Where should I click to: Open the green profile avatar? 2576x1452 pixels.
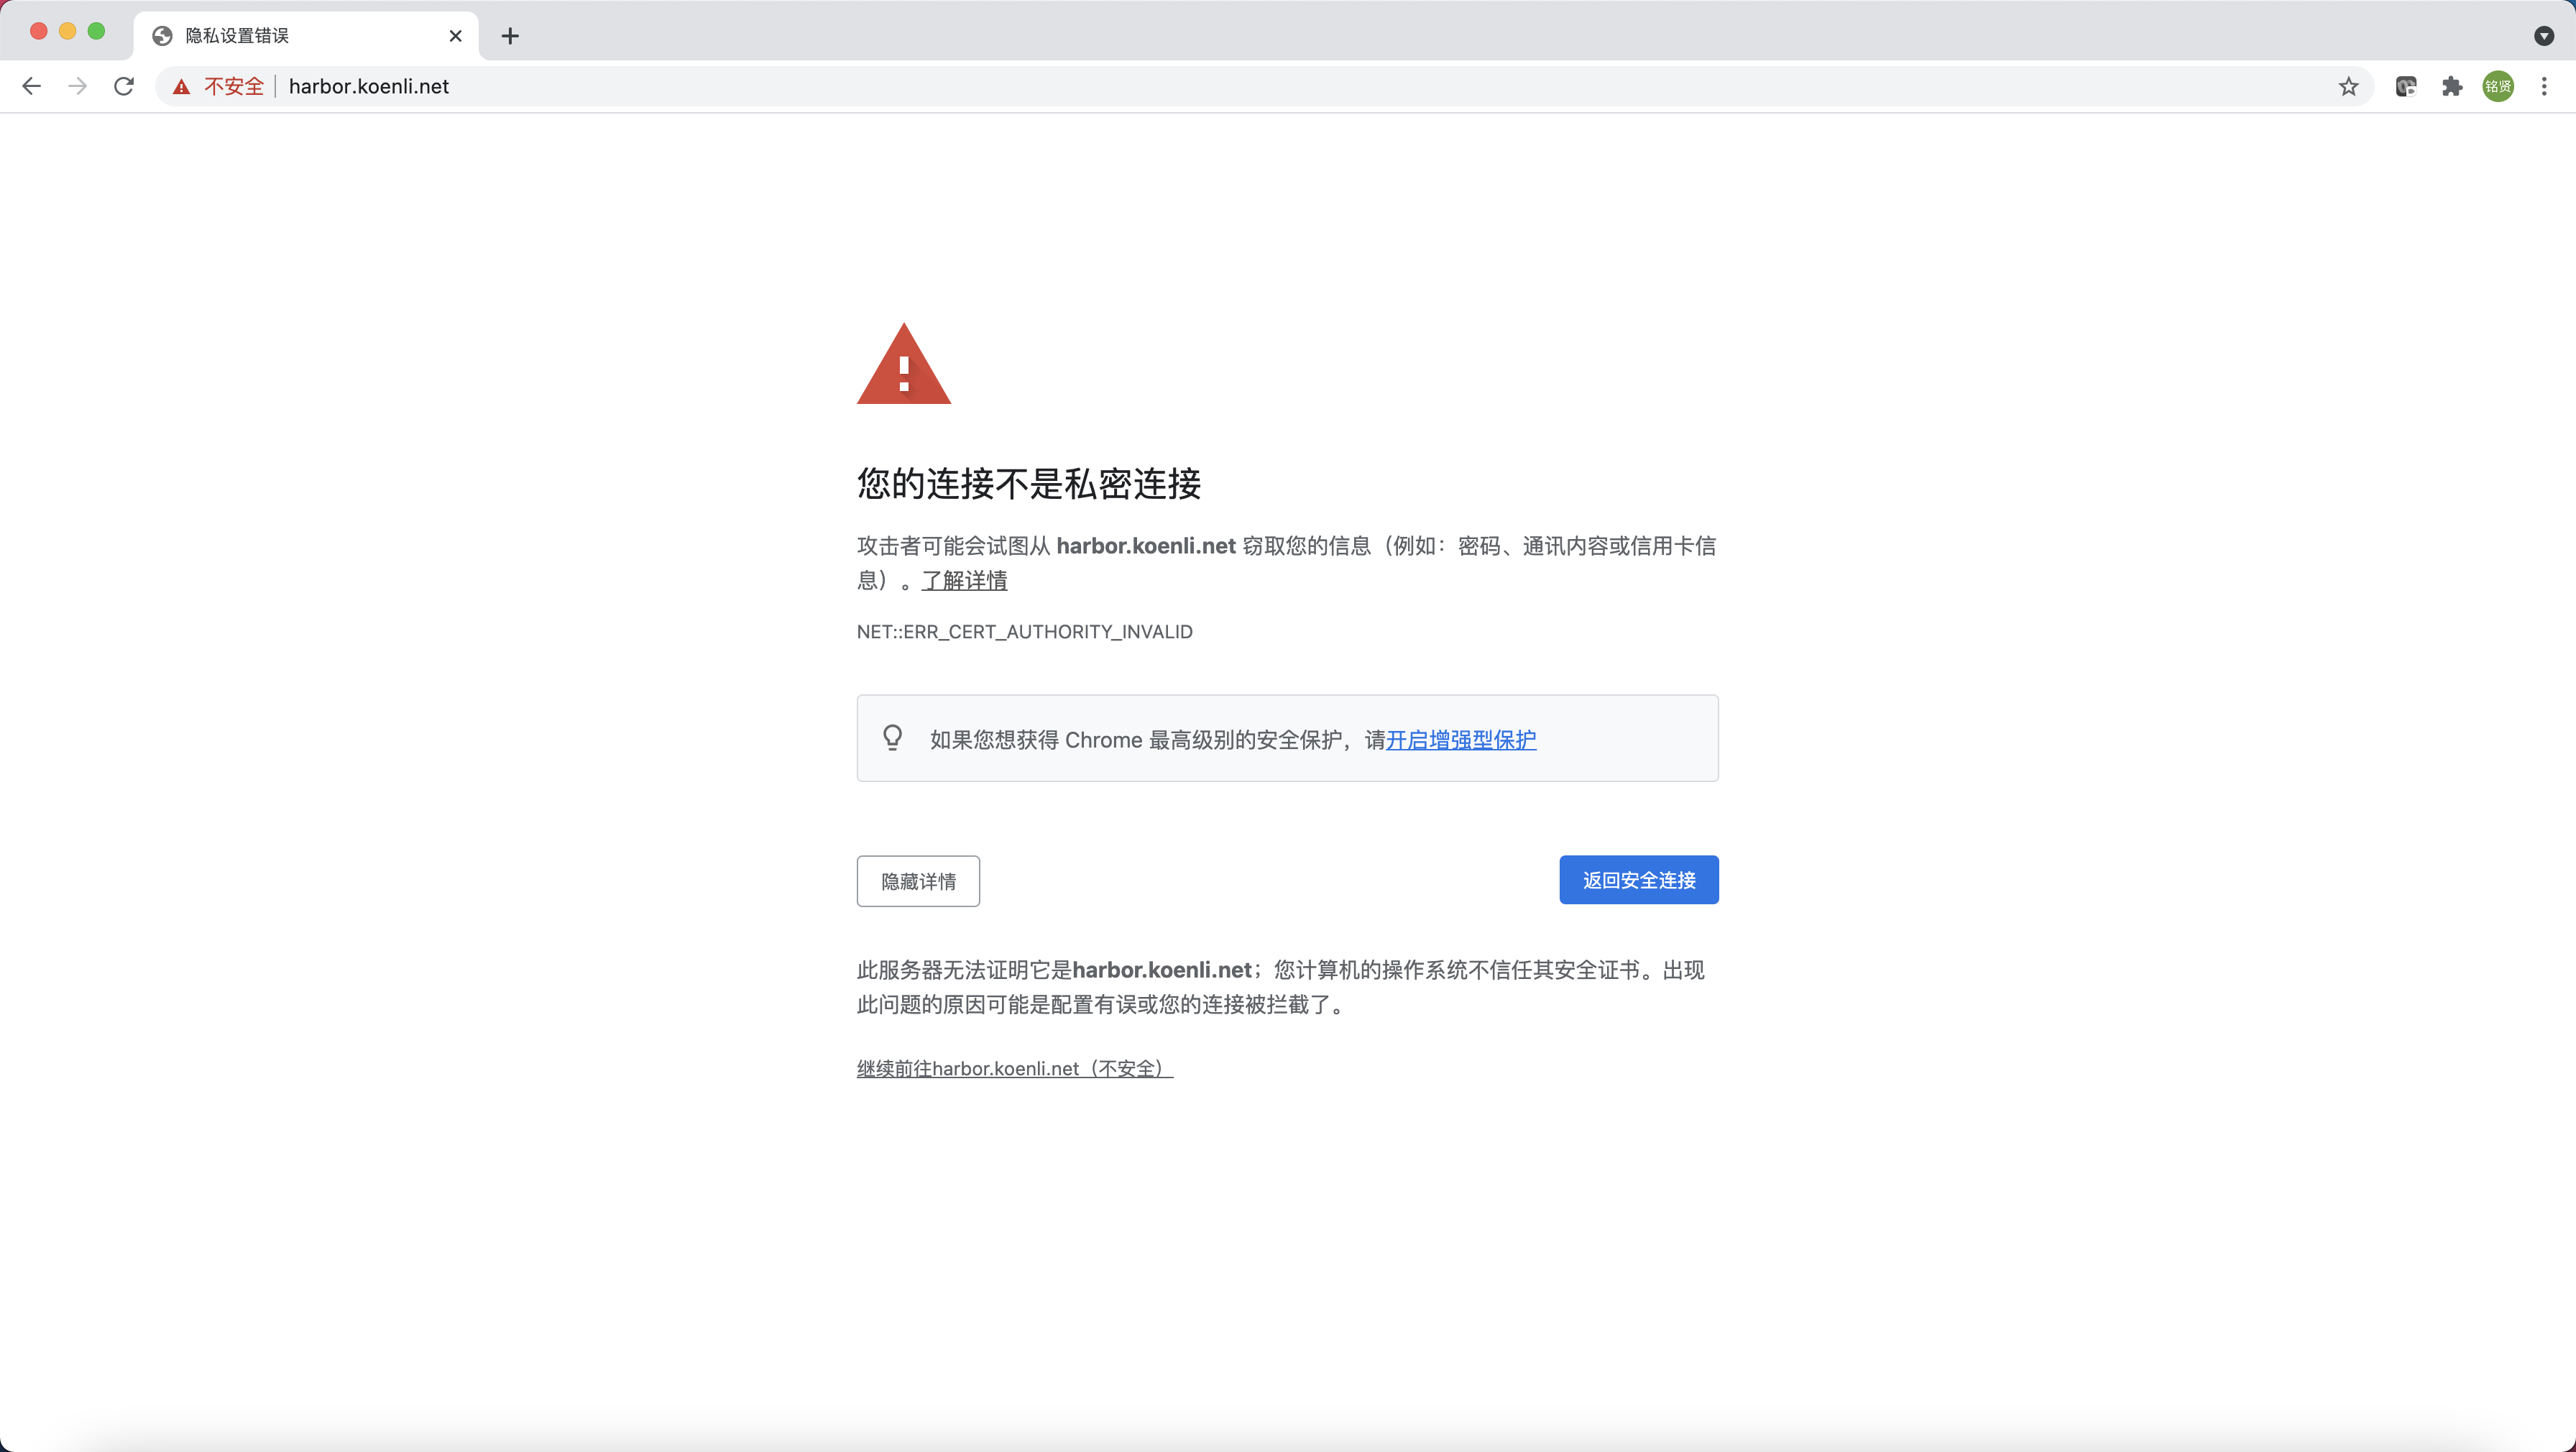click(2498, 87)
